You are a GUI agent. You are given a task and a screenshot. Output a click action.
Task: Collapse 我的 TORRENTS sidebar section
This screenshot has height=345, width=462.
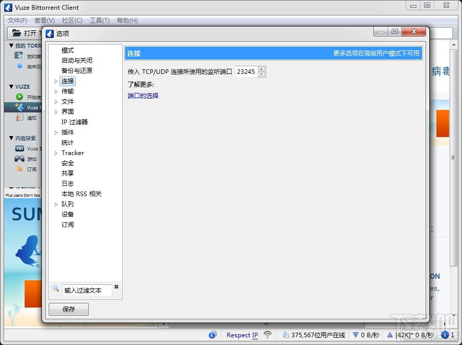pyautogui.click(x=11, y=46)
